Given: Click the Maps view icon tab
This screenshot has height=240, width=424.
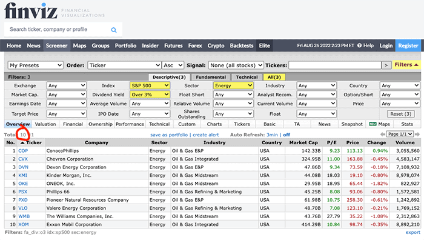Looking at the screenshot, I should [x=380, y=124].
